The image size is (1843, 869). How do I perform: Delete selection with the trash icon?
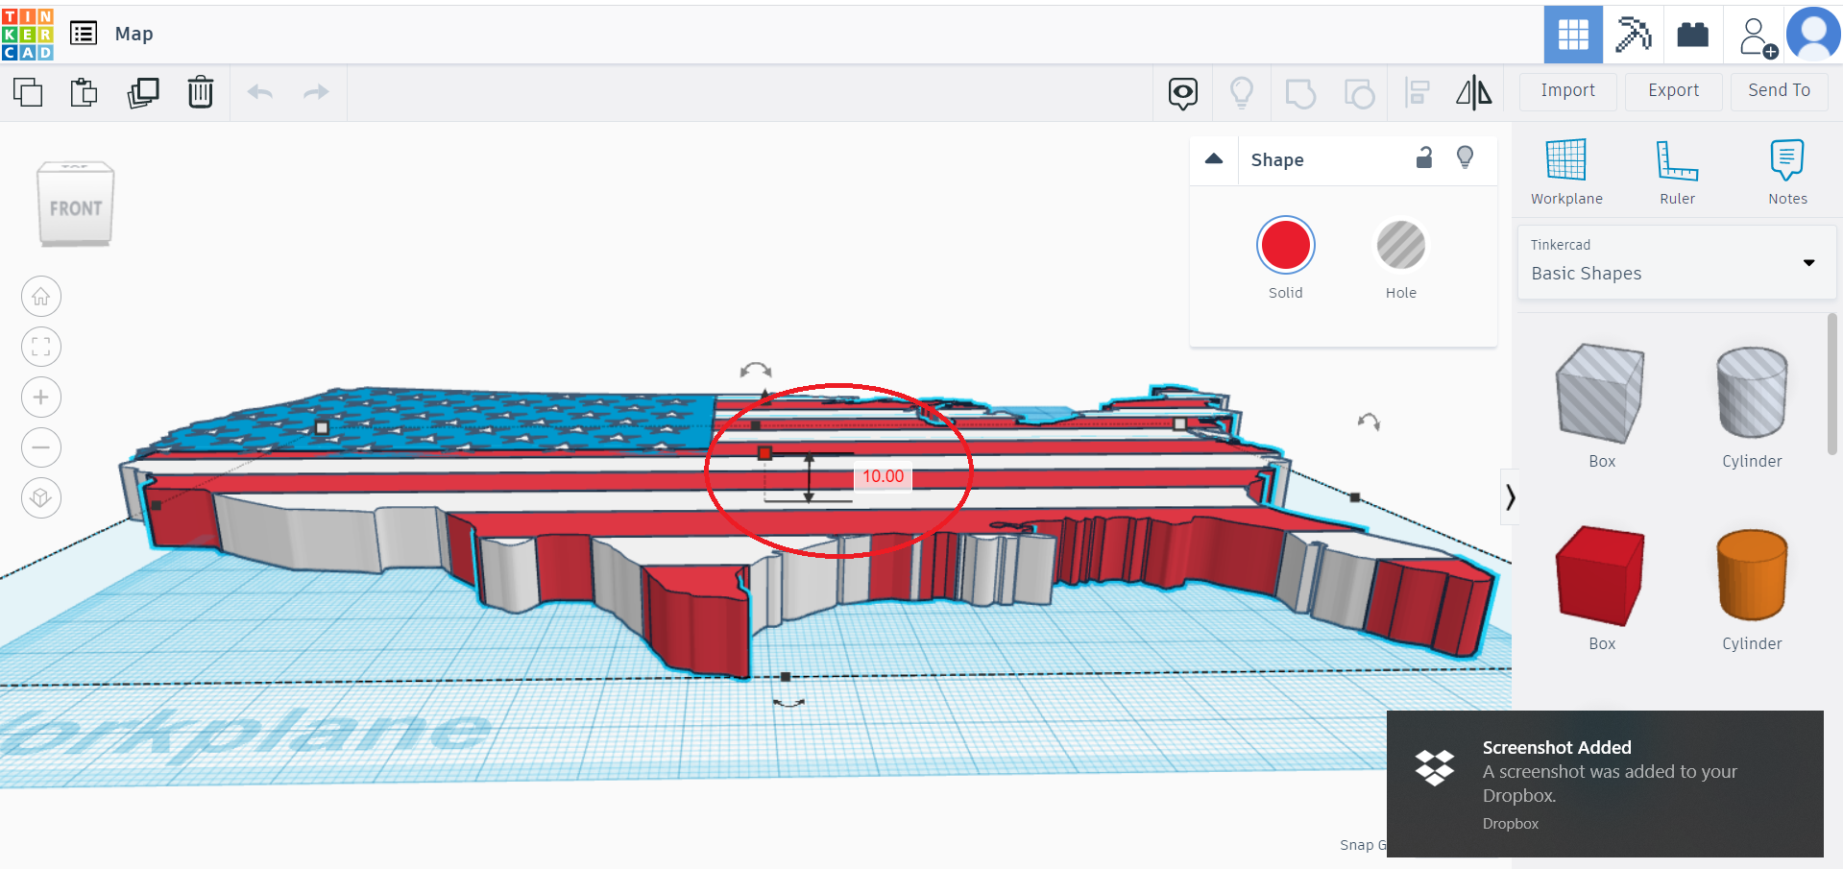click(201, 92)
